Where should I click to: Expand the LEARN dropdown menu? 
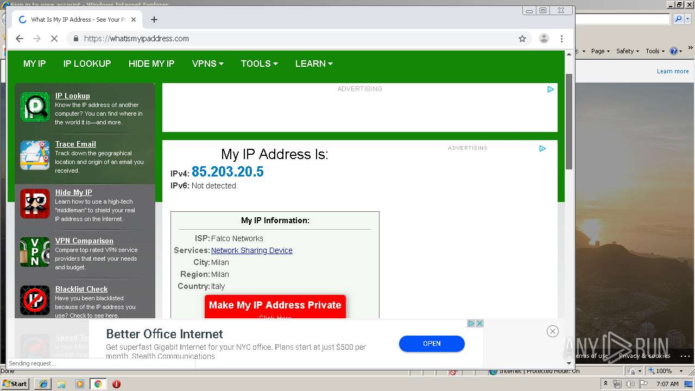(x=314, y=64)
